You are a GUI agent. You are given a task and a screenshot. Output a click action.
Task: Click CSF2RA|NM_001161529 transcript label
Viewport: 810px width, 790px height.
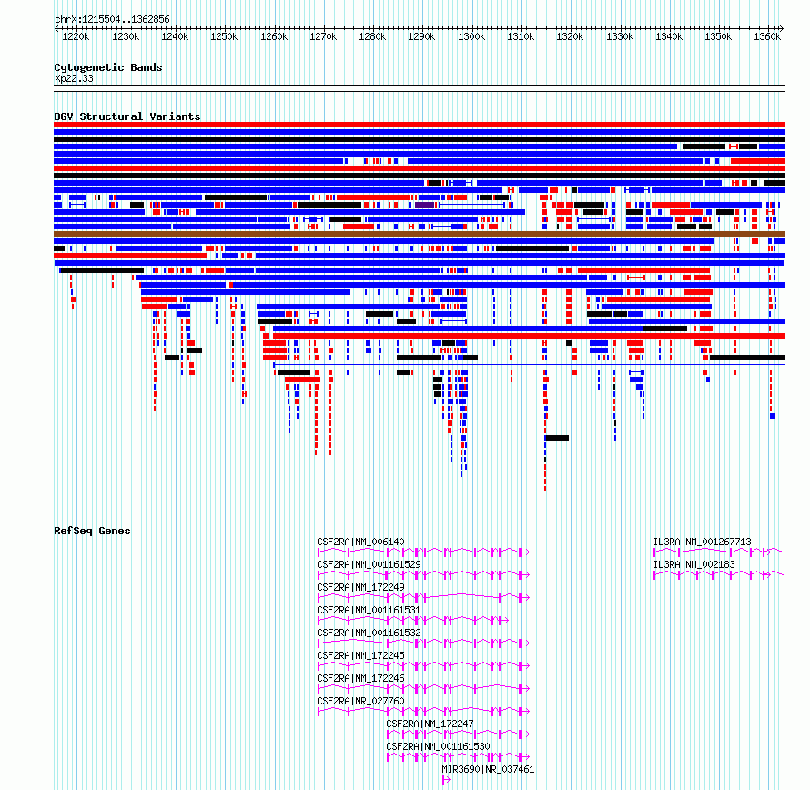click(369, 564)
